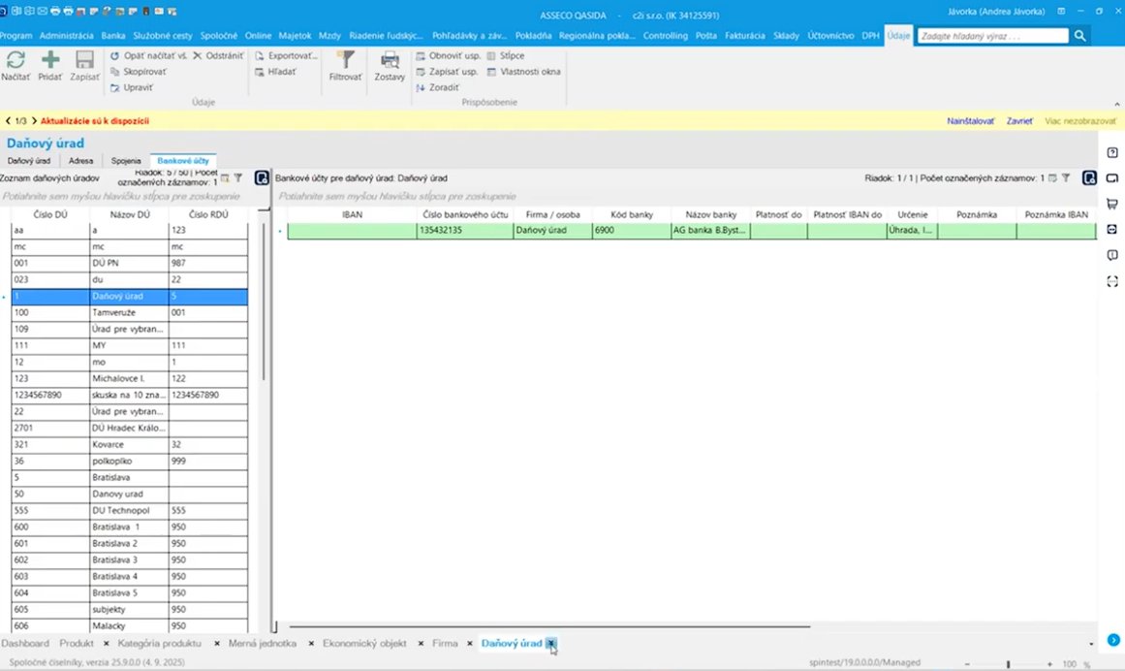
Task: Click Opäť načítať vš. reload all
Action: pos(148,55)
